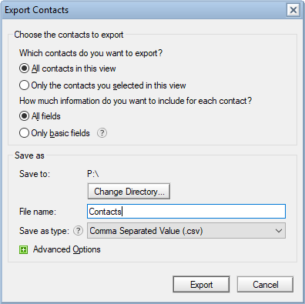305x304 pixels.
Task: Open the Comma Separated Value (.csv) dropdown
Action: [186, 231]
